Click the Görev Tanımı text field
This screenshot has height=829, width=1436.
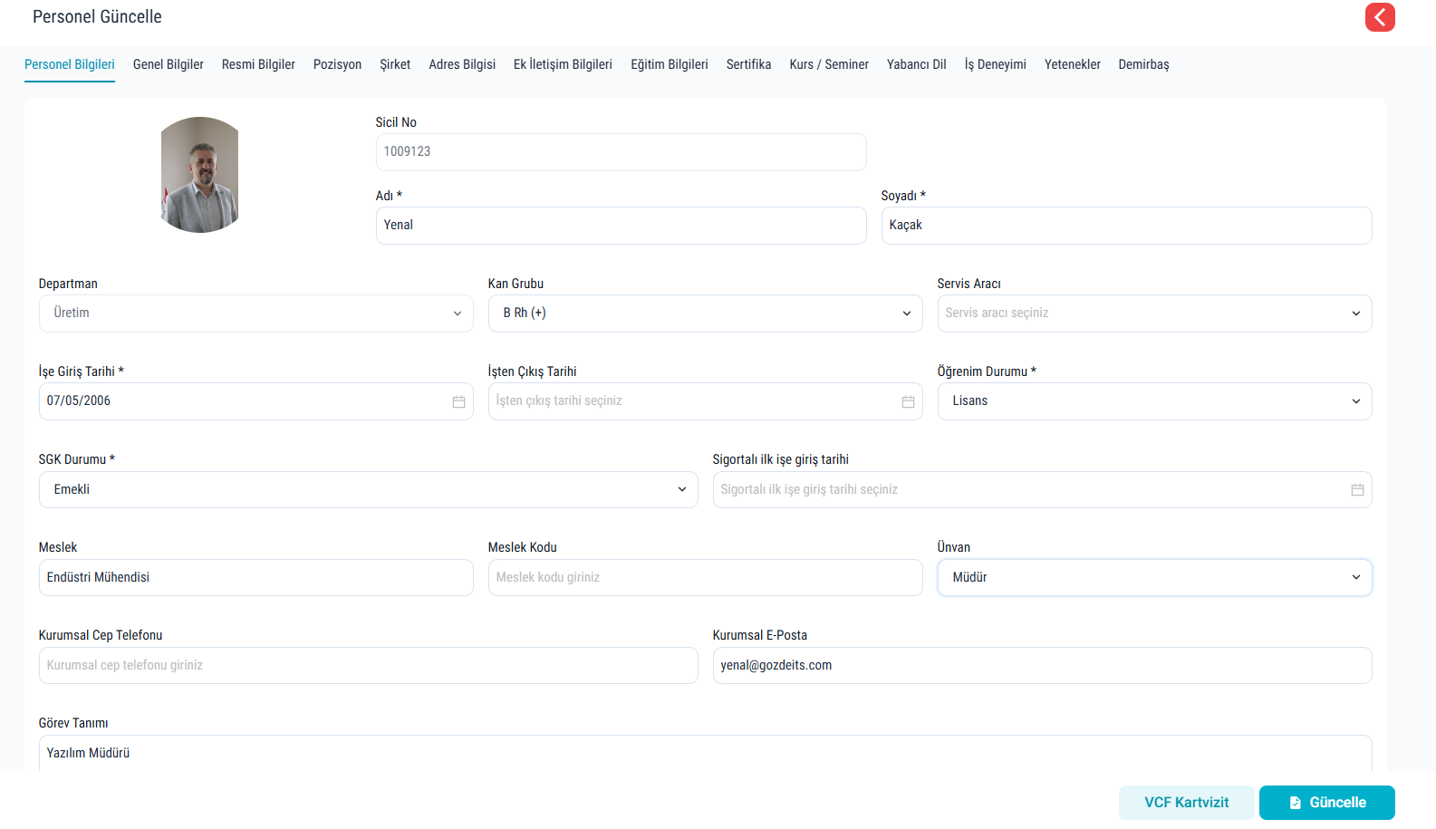coord(705,753)
